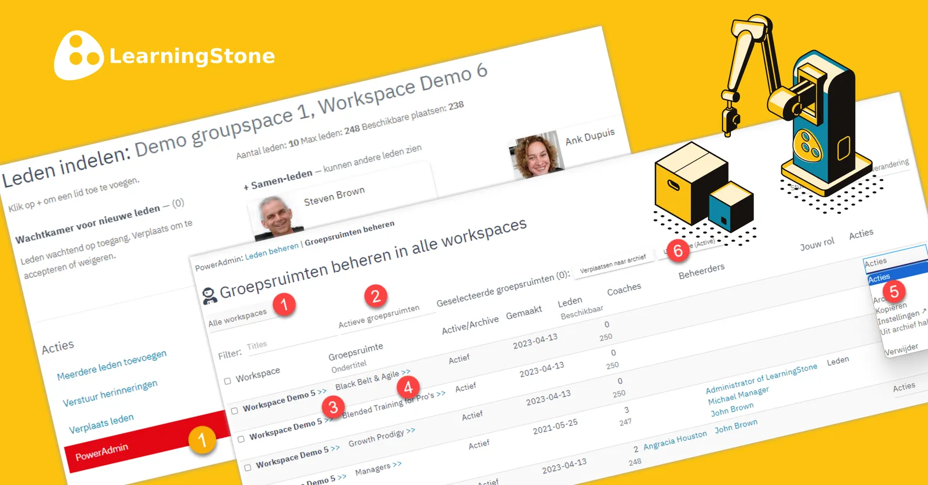This screenshot has width=928, height=485.
Task: Open the >> arrows after Growth Prodigy
Action: (411, 430)
